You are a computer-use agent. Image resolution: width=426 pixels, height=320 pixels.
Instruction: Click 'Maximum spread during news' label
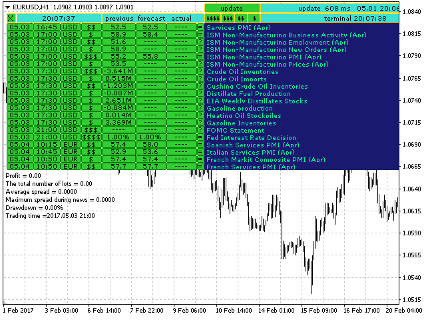tap(61, 200)
